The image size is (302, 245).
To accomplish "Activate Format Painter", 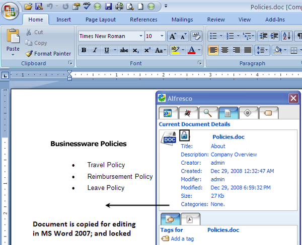I will click(48, 54).
